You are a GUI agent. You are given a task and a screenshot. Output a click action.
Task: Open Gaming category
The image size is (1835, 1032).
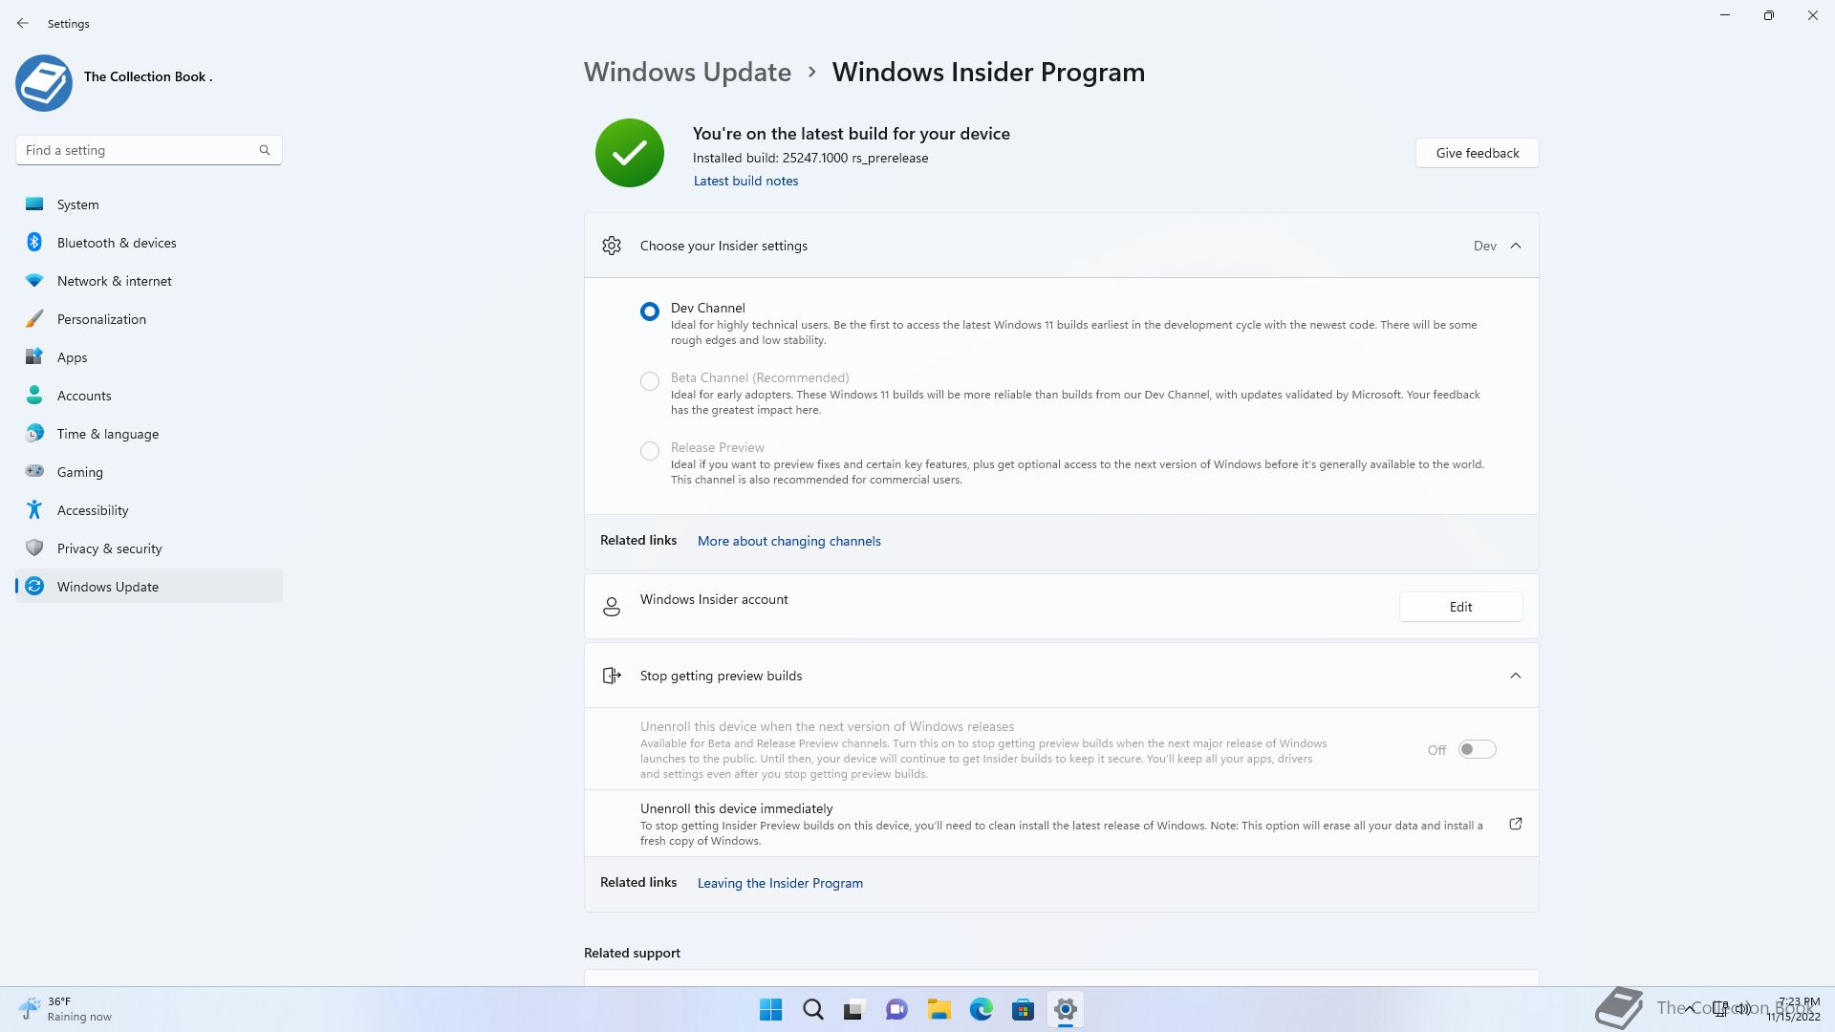(x=149, y=472)
